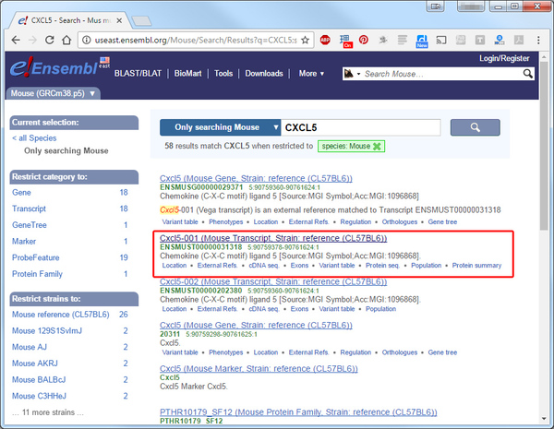Click the Search Mouse input field
The image size is (554, 429).
441,74
